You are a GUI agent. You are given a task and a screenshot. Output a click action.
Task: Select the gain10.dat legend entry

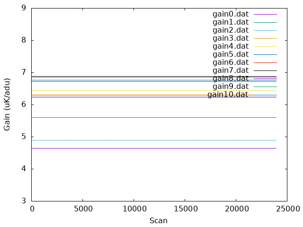pos(228,95)
